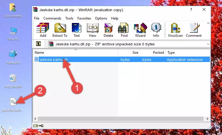The width and height of the screenshot is (222, 135).
Task: Select the This PC desktop icon
Action: [13, 34]
